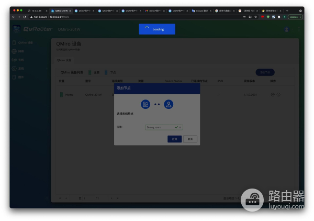The height and width of the screenshot is (221, 314).
Task: Go to the last table page
Action: coord(118,198)
